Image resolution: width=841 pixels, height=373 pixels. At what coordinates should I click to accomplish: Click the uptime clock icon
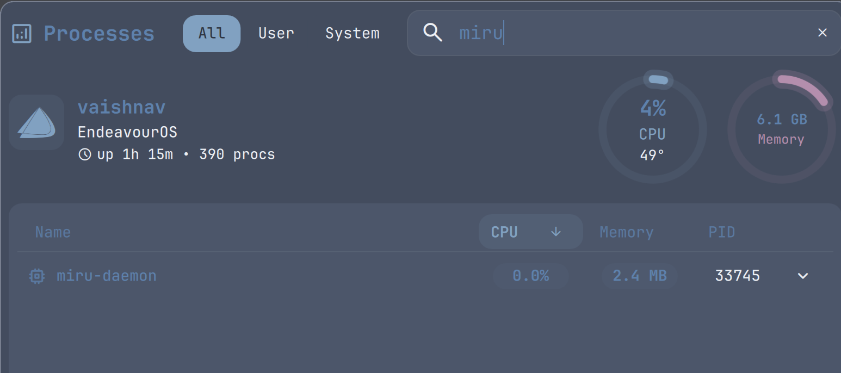point(85,154)
